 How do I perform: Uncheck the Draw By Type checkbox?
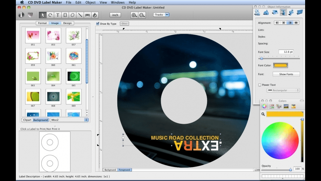coord(98,24)
